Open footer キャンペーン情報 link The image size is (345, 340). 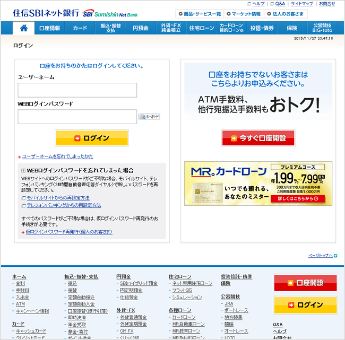[32, 311]
